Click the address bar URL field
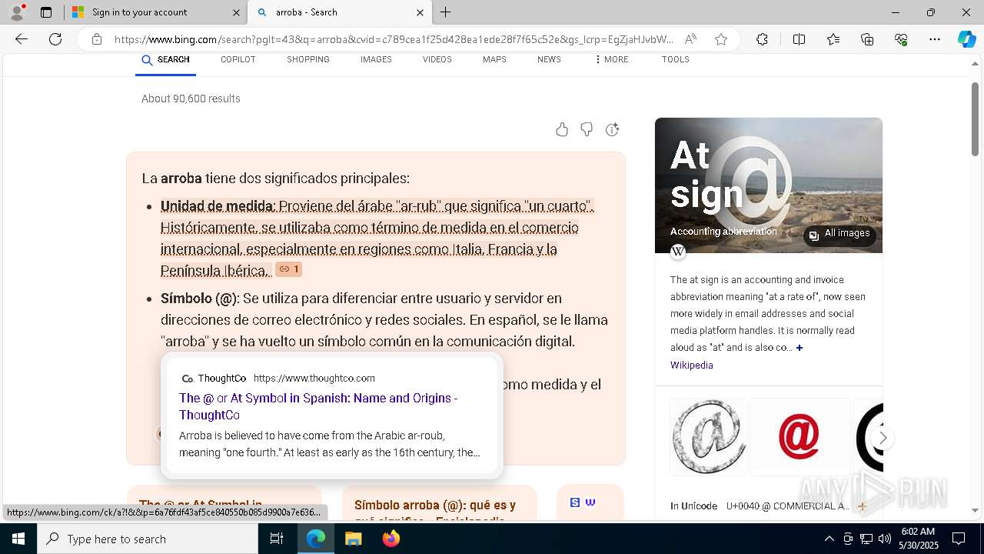984x554 pixels. coord(394,39)
